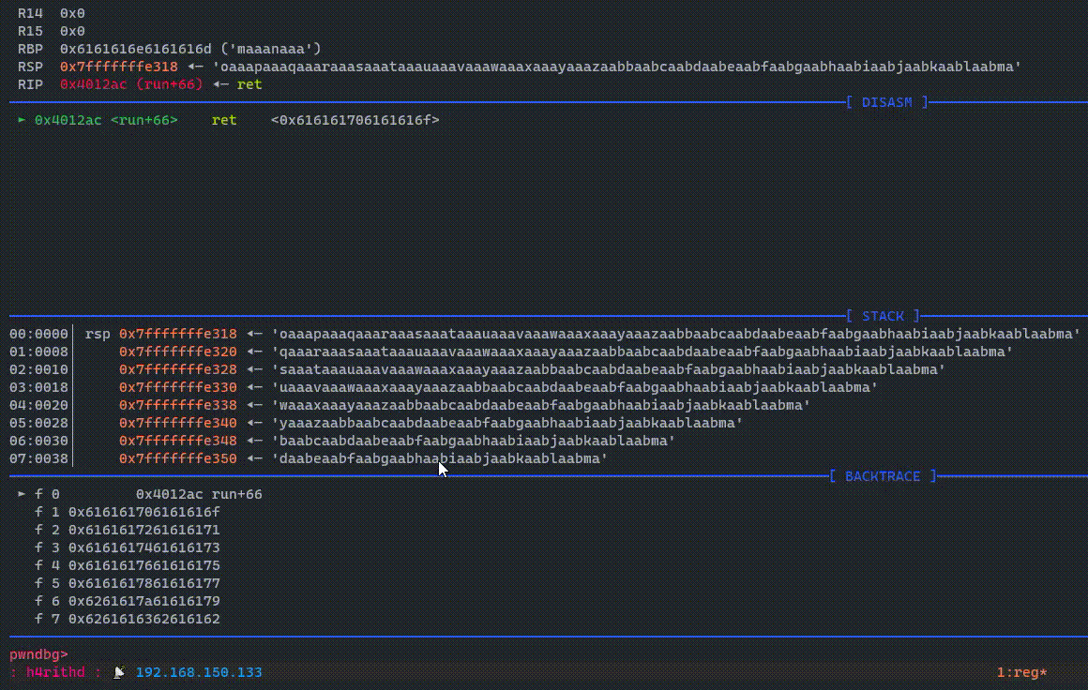Click backtrace frame 3 address 0x6161617461616173
Viewport: 1088px width, 690px height.
click(144, 547)
